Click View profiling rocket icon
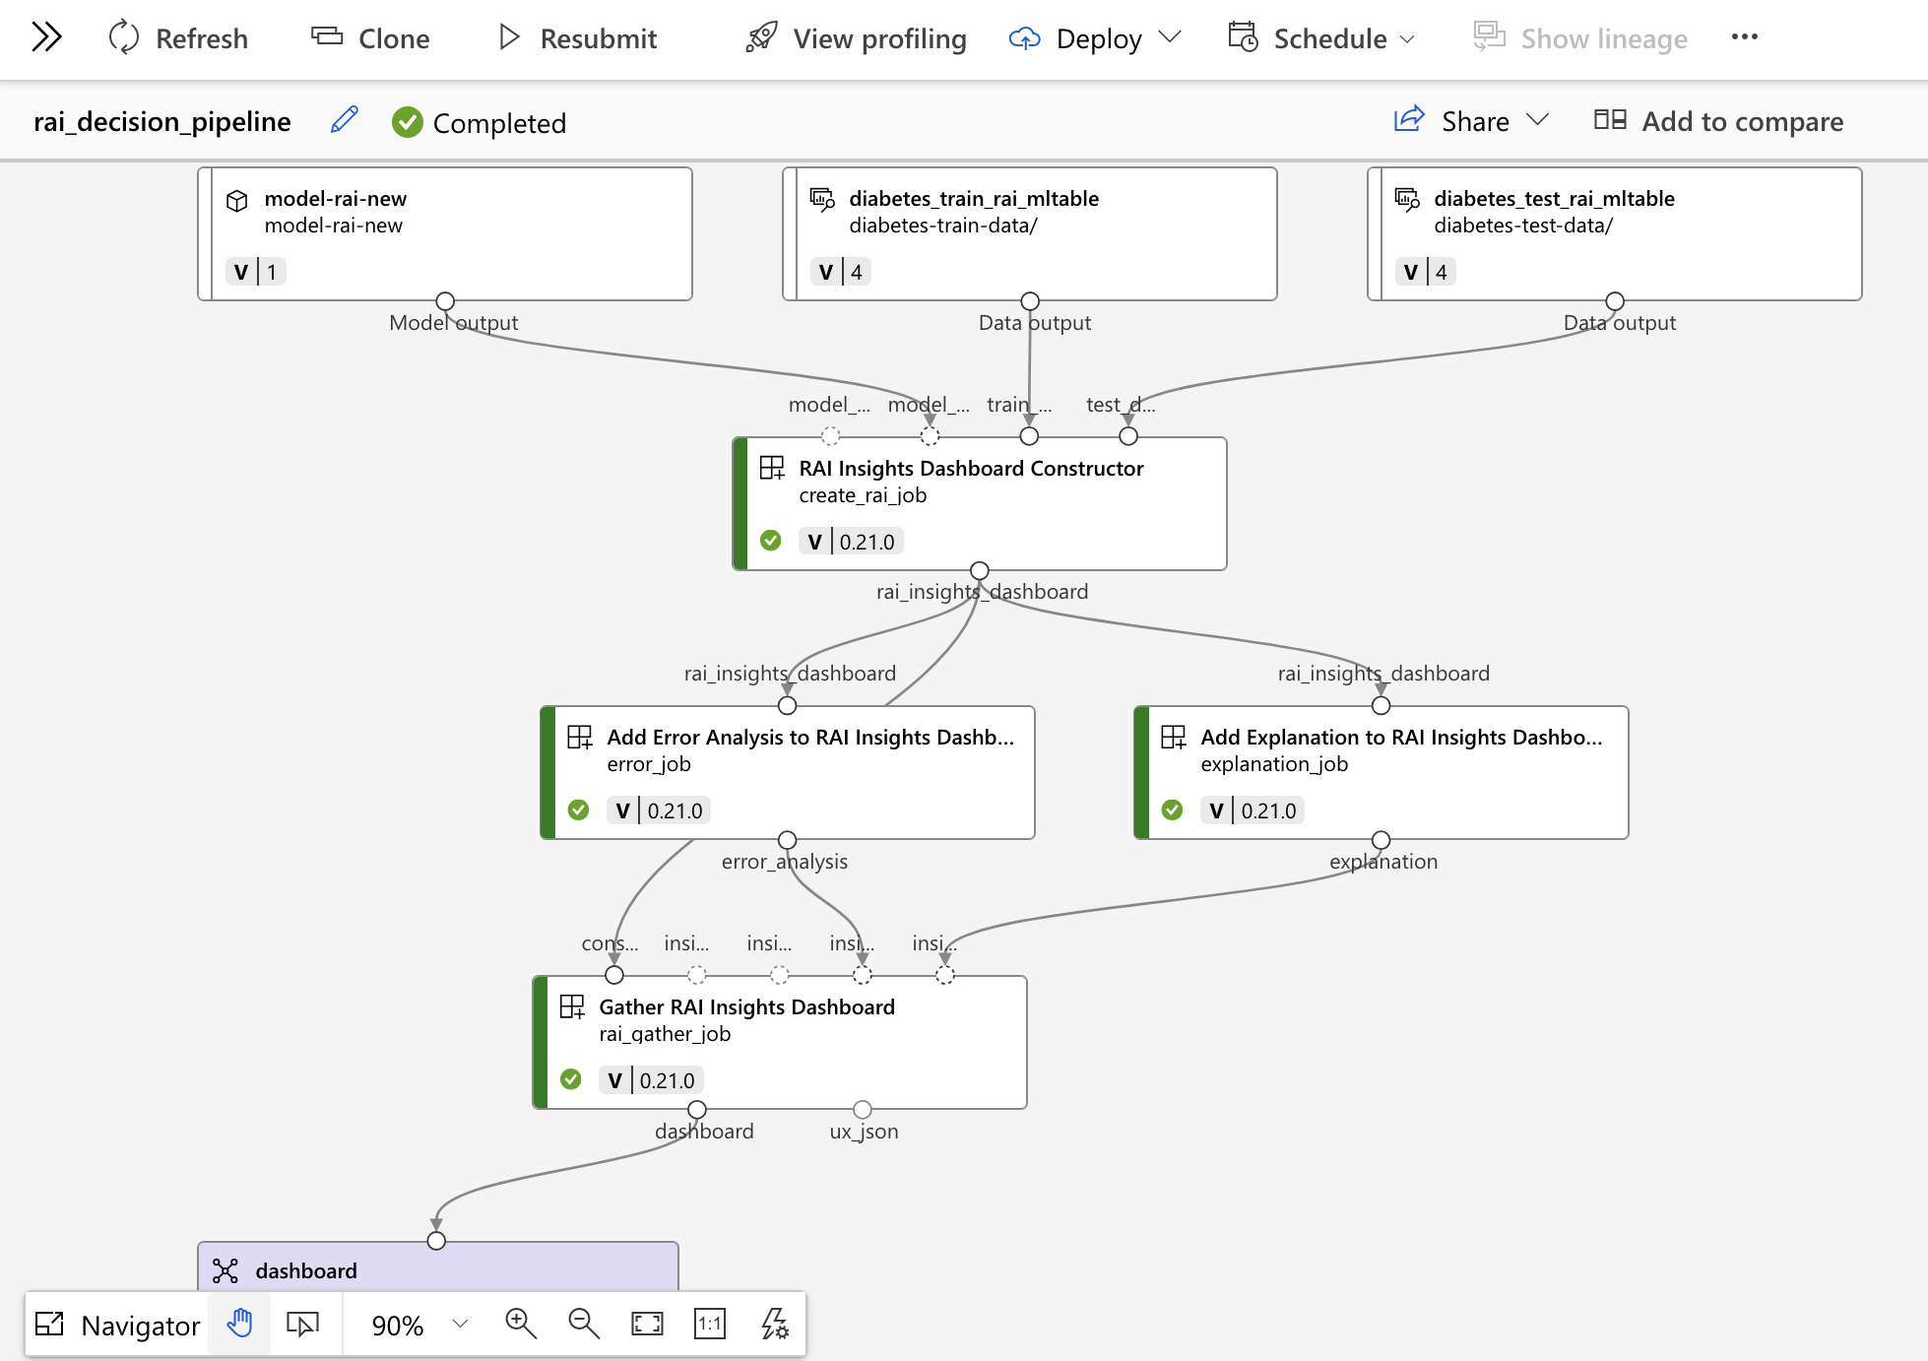 (761, 38)
